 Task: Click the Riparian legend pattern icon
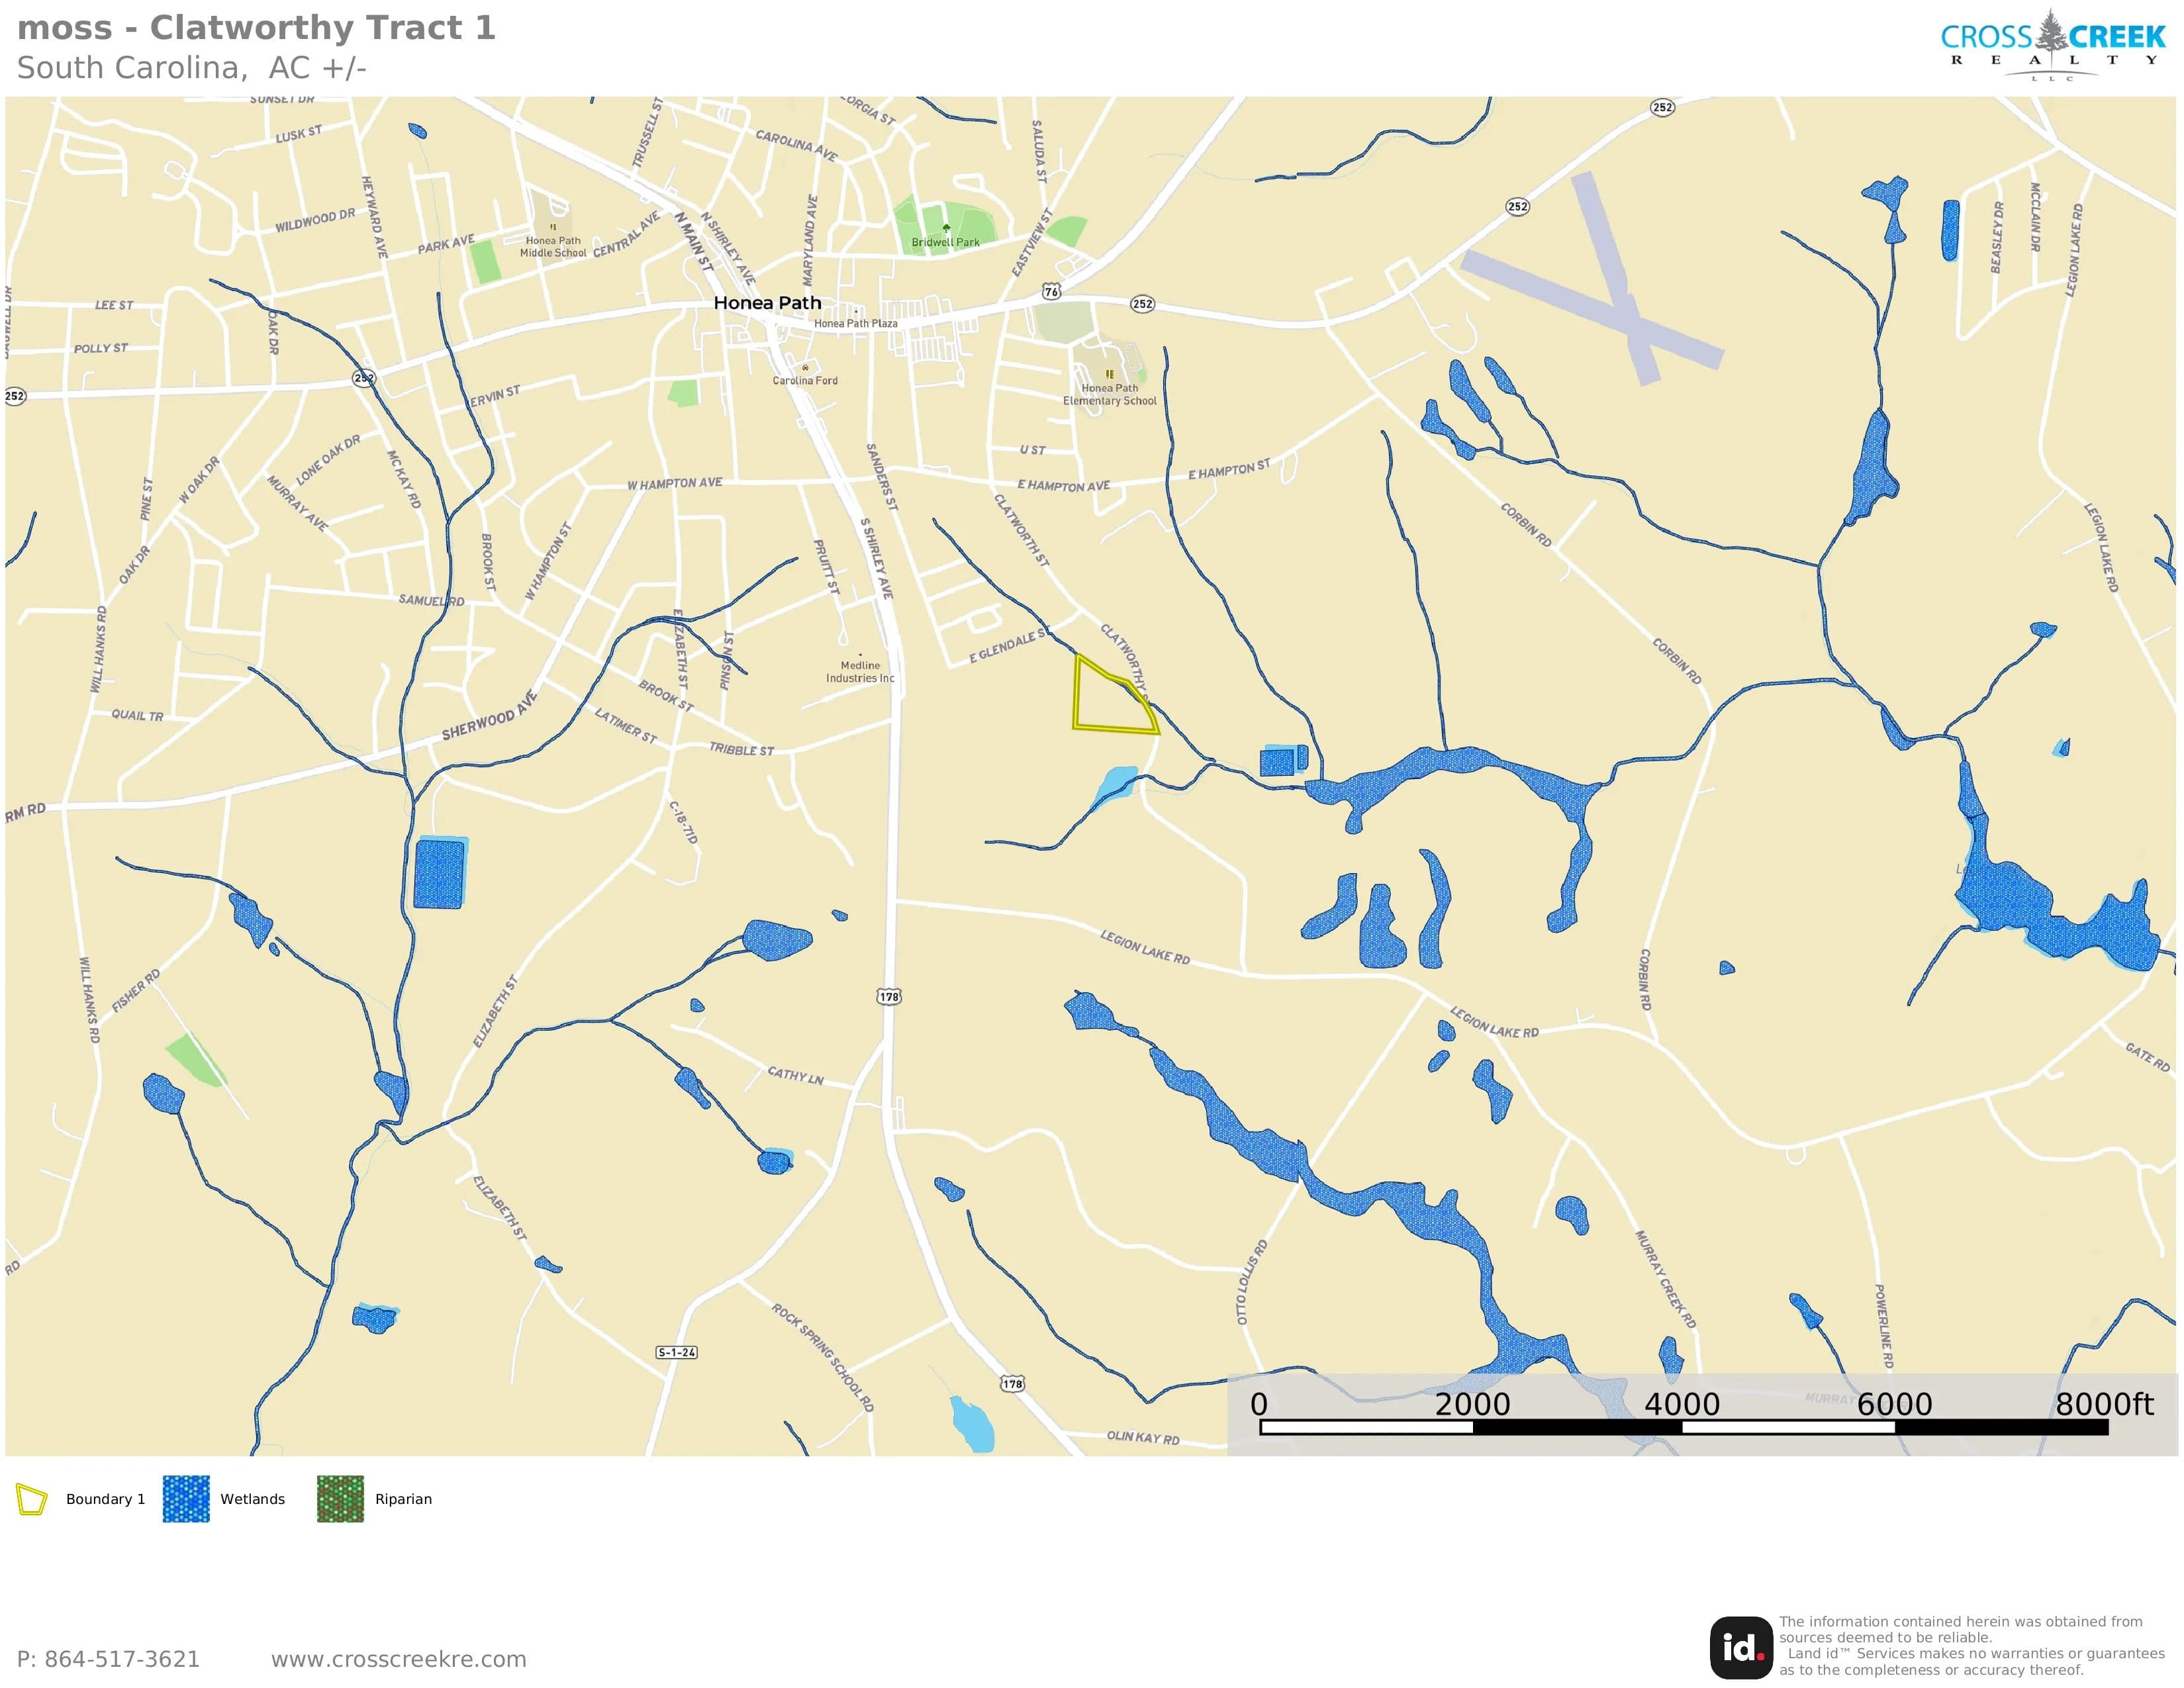click(340, 1499)
